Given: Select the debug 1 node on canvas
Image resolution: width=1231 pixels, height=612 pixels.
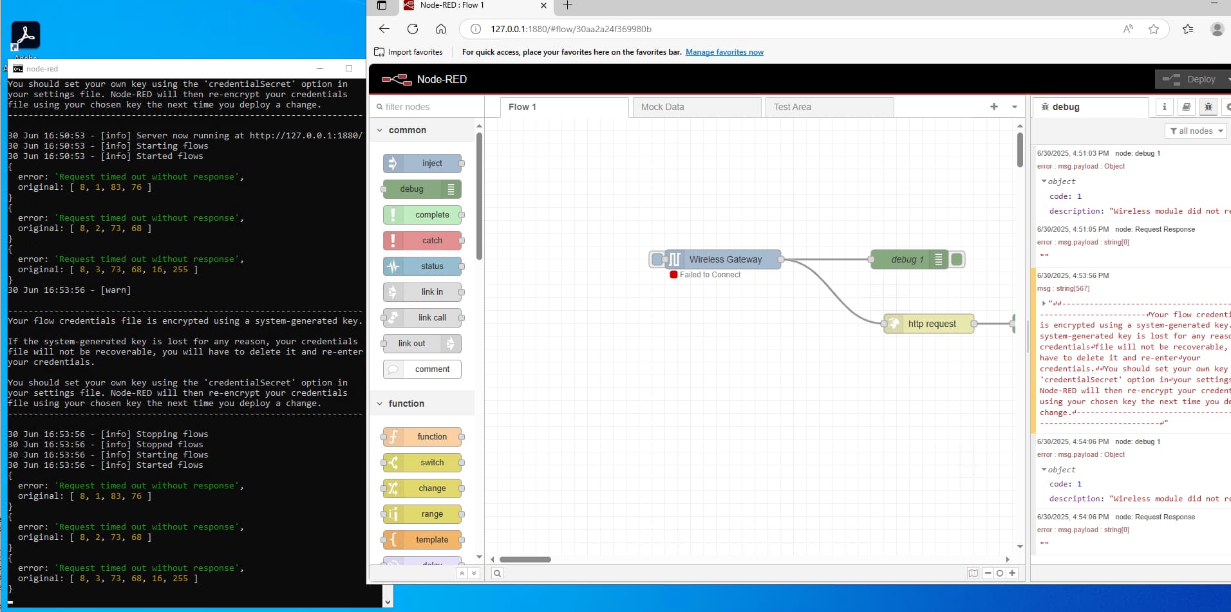Looking at the screenshot, I should click(909, 259).
